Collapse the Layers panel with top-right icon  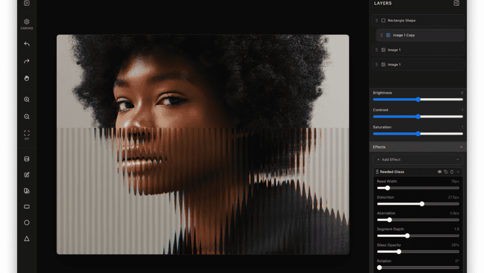tap(456, 3)
